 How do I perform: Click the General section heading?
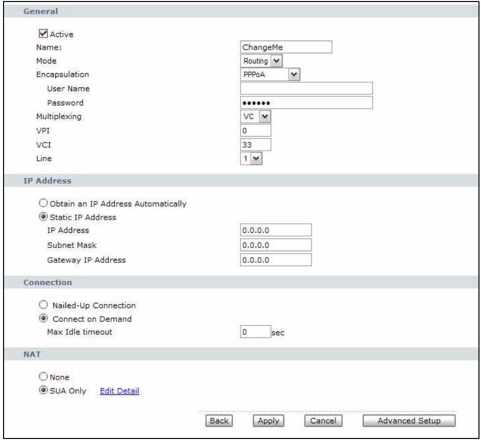(x=41, y=11)
